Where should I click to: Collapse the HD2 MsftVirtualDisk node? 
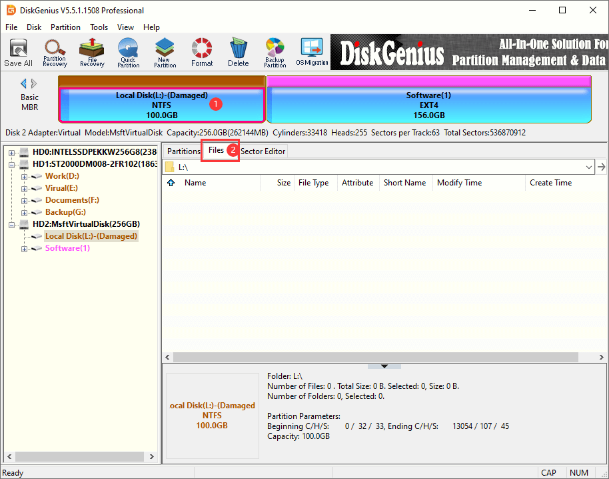(11, 225)
